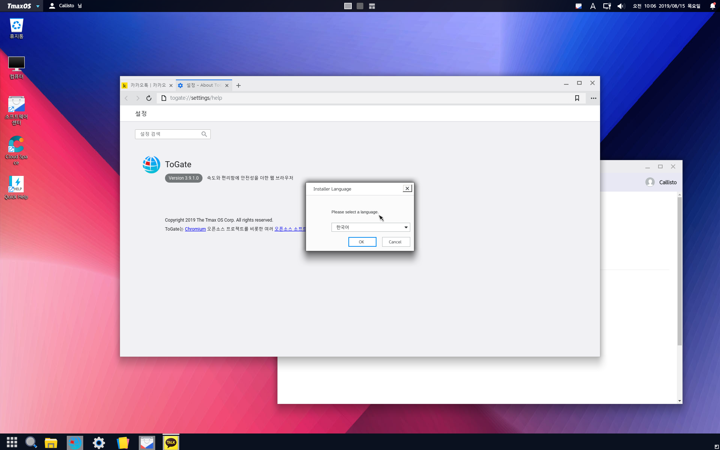Viewport: 720px width, 450px height.
Task: Click the flag tray icon in top bar
Action: (579, 6)
